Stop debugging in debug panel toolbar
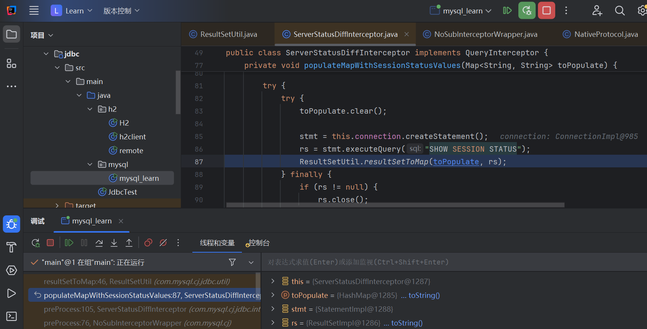This screenshot has width=647, height=329. (50, 243)
